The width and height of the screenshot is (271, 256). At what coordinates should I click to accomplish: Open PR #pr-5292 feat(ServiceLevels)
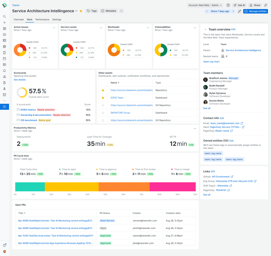point(56,236)
